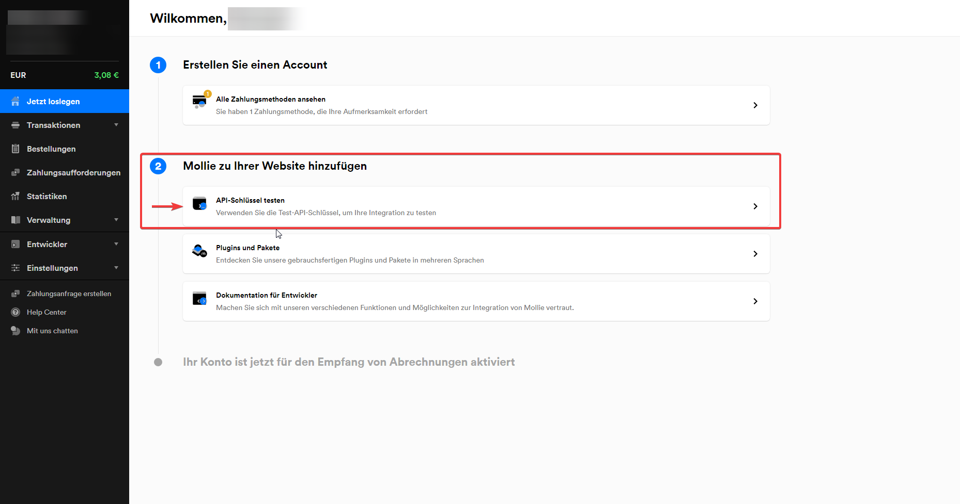Viewport: 960px width, 504px height.
Task: Click 'Entdecken Sie unsere gebrauchsfertigen Plugins' description
Action: (x=350, y=260)
